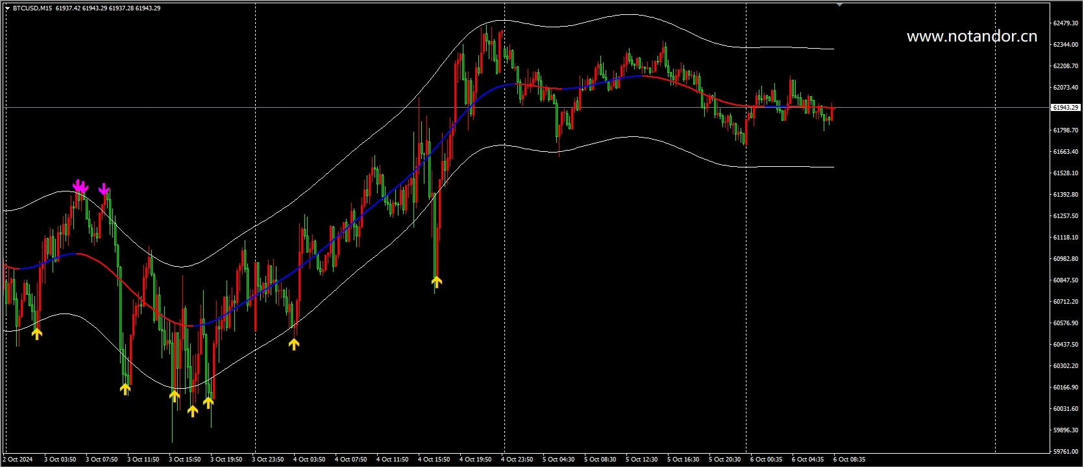This screenshot has height=468, width=1084.
Task: Click the second yellow up arrow from left
Action: (125, 389)
